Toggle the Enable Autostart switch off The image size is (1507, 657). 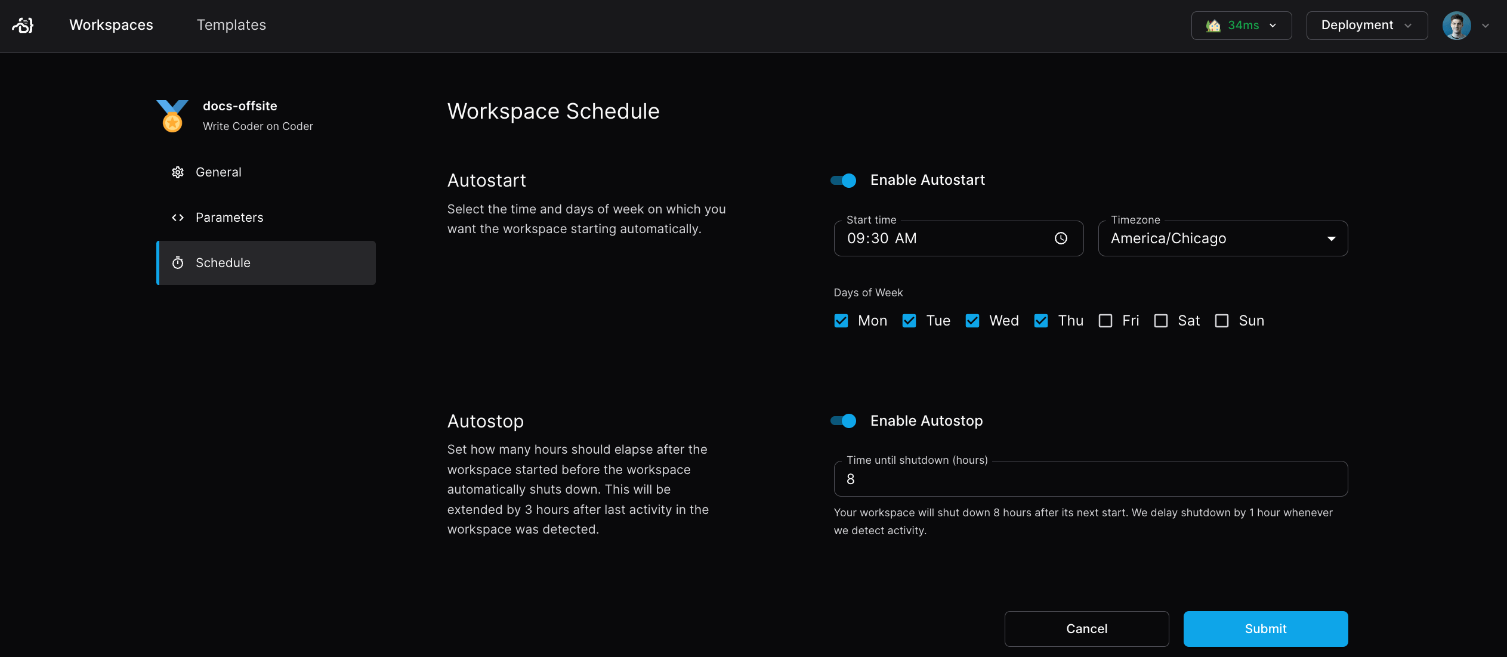[844, 179]
